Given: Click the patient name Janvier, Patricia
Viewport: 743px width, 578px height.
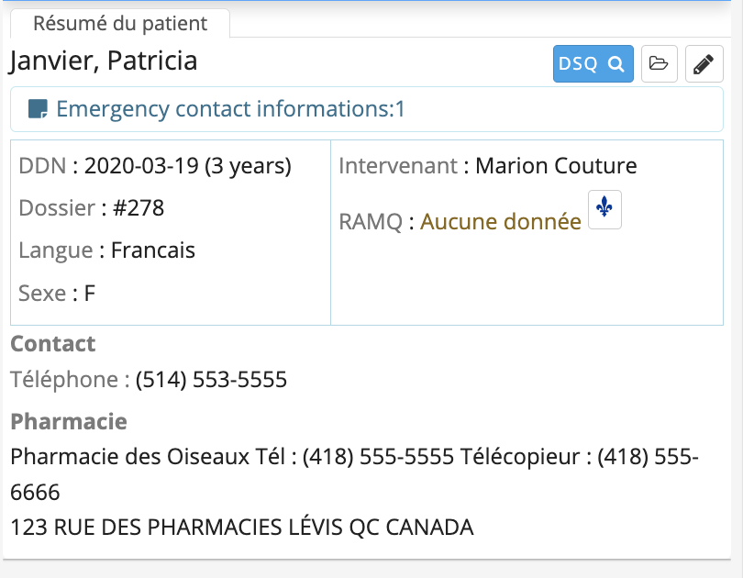Looking at the screenshot, I should [x=104, y=61].
